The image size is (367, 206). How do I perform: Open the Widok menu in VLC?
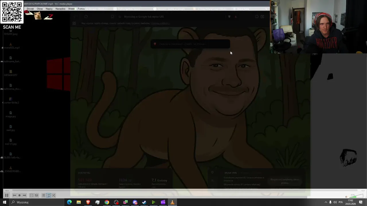pos(71,9)
